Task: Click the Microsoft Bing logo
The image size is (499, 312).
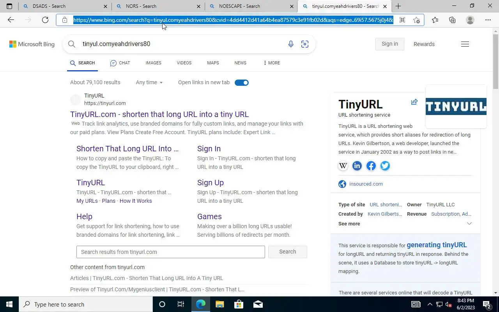Action: coord(32,44)
